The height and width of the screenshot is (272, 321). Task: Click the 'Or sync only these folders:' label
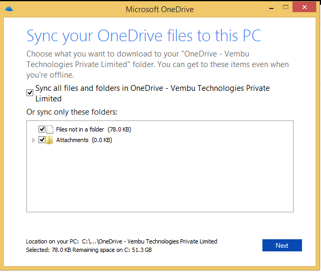[x=72, y=112]
